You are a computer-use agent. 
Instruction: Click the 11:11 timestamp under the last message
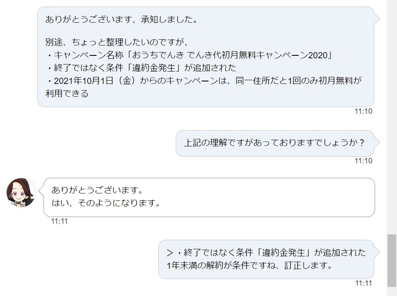coord(364,283)
